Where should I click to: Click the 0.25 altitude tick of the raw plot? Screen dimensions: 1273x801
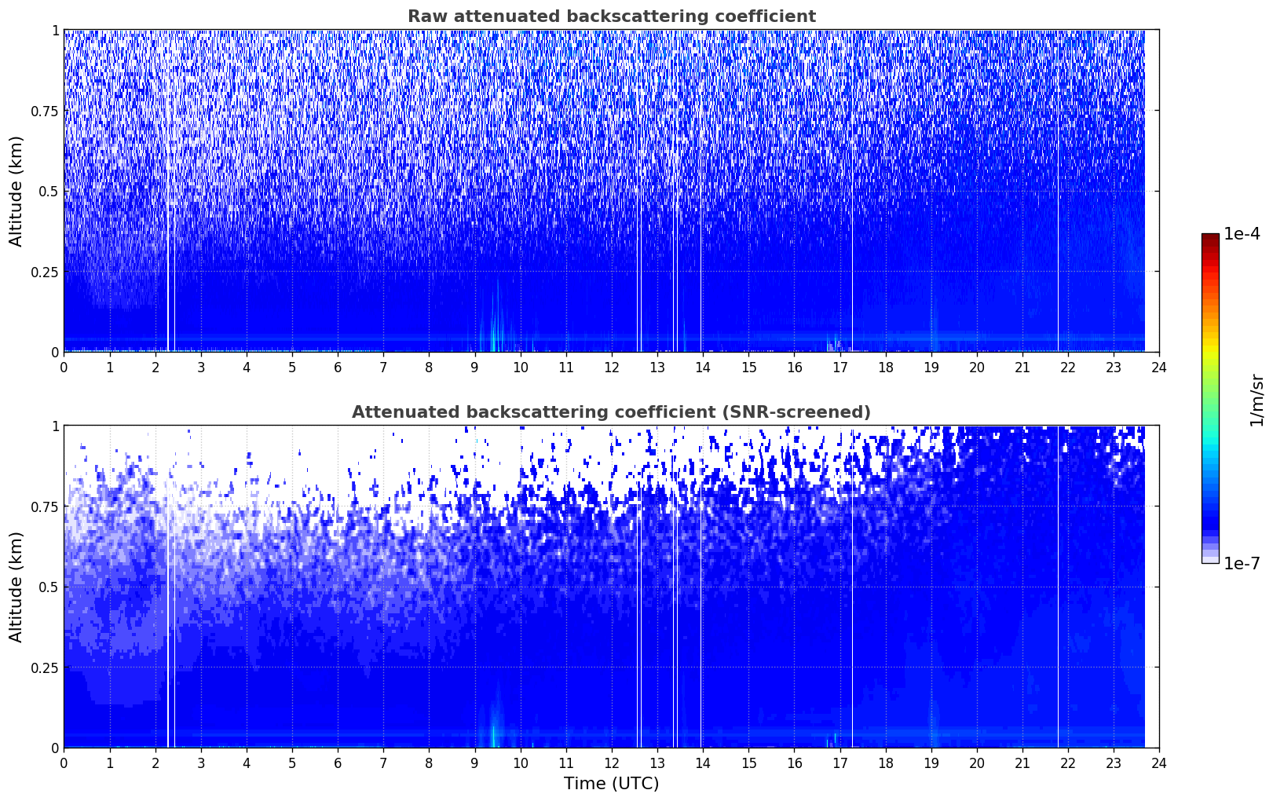(46, 272)
